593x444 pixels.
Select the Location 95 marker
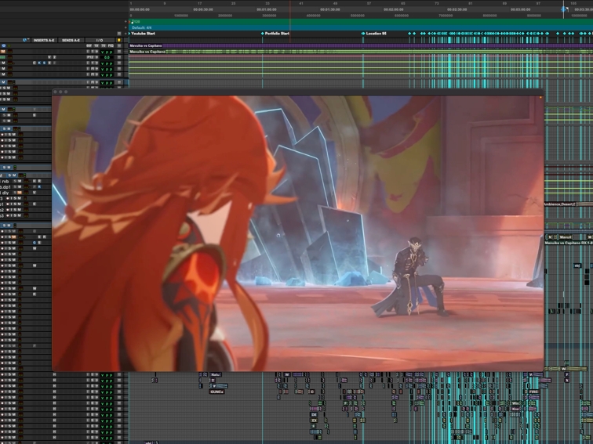[x=376, y=34]
